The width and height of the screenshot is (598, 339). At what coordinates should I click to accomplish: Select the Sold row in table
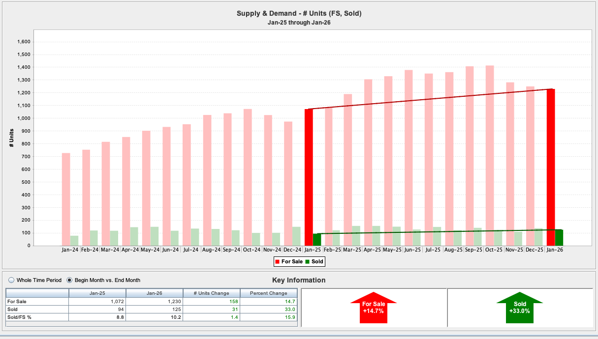(x=37, y=309)
